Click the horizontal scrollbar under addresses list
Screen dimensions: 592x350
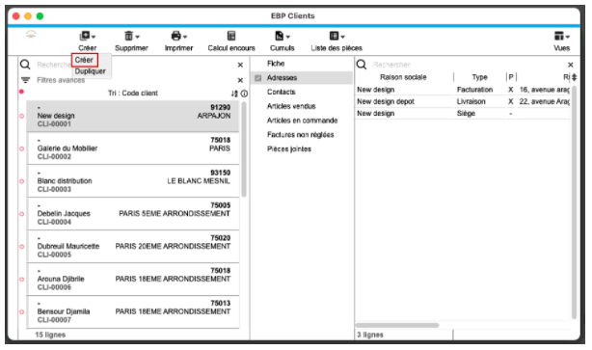(397, 325)
